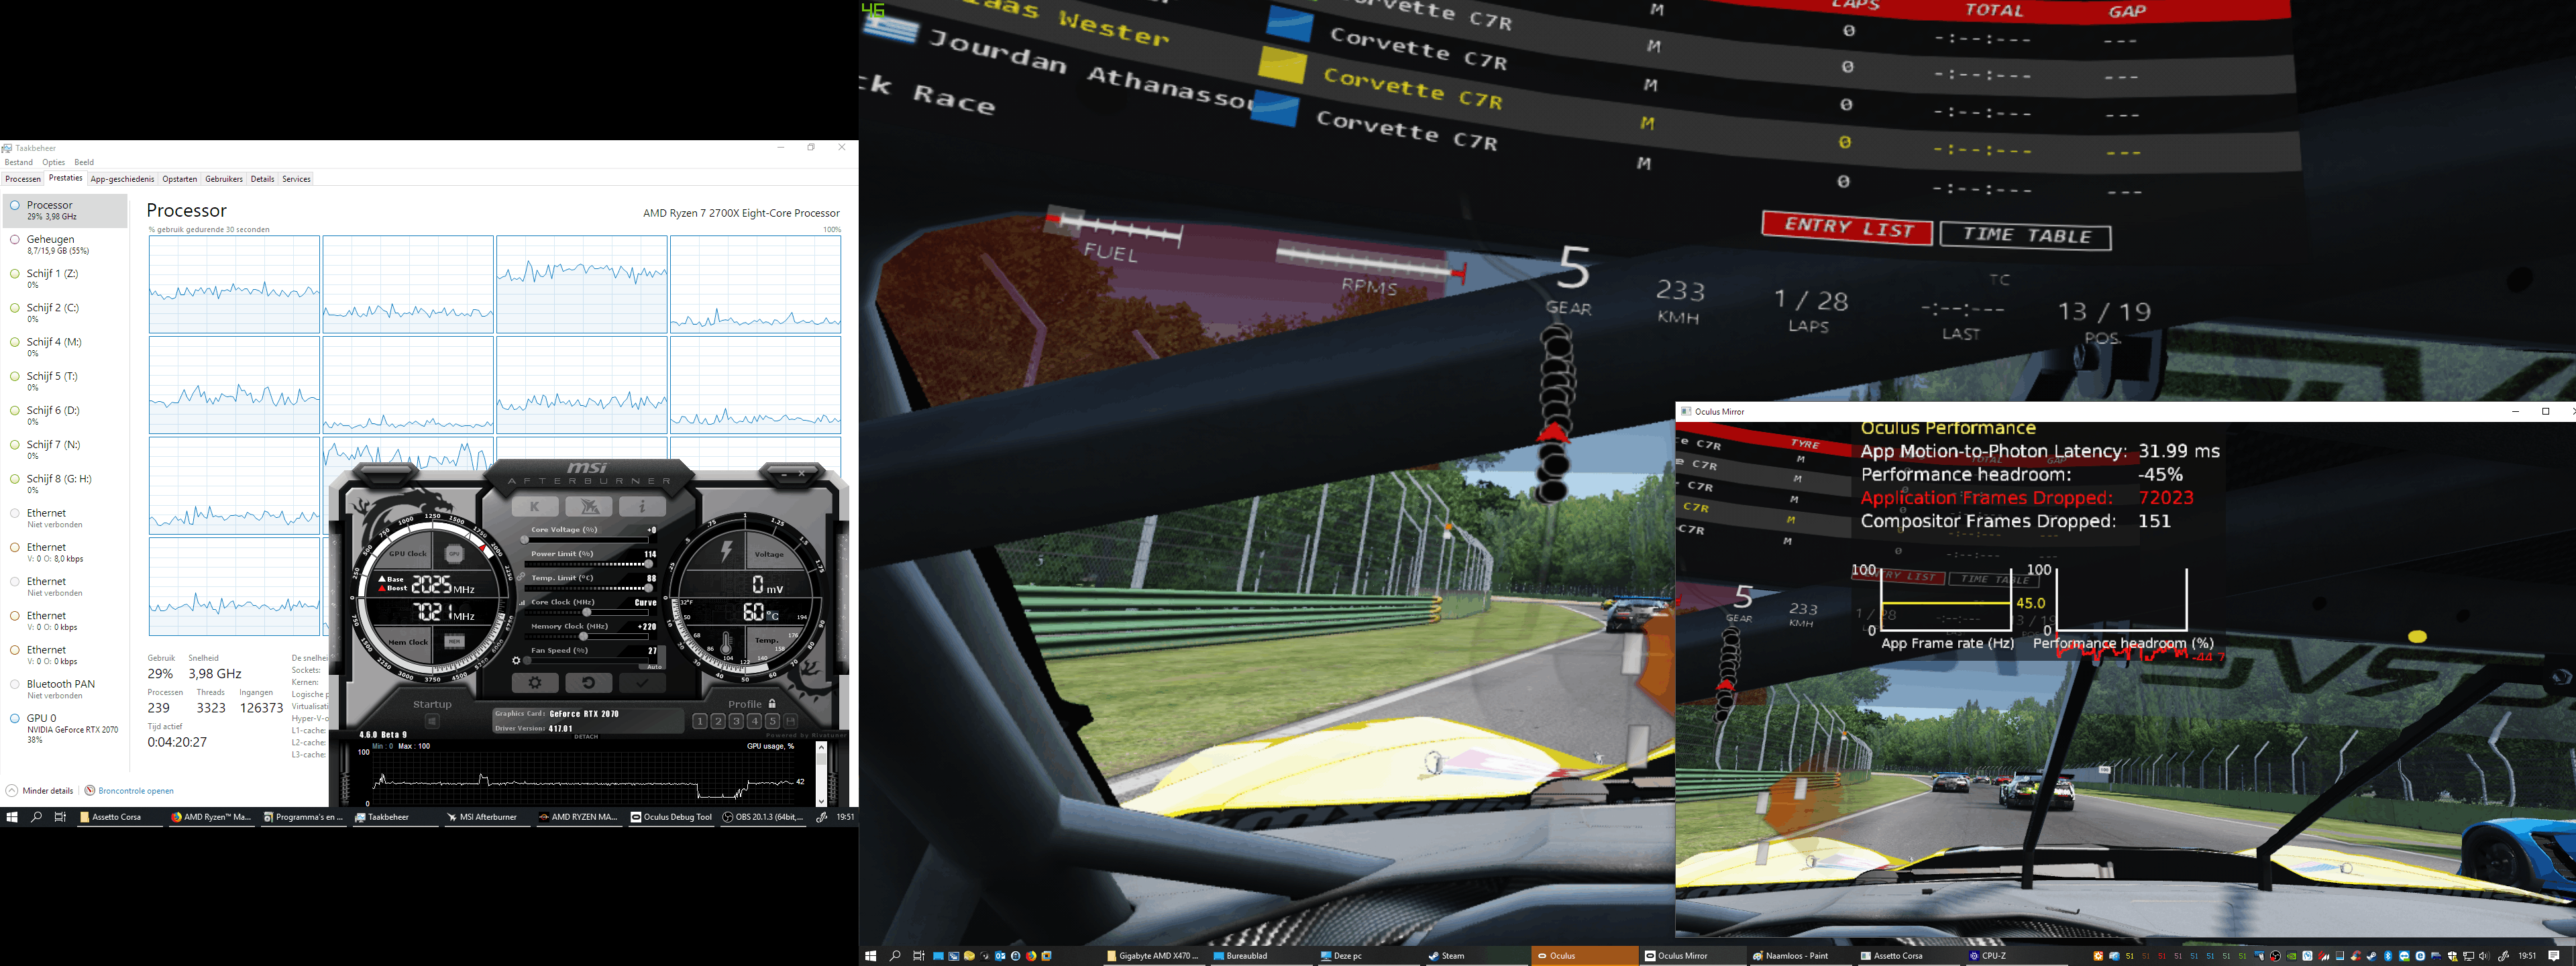Select Schijf 1 (Z:) in sidebar
2576x966 pixels.
coord(65,279)
